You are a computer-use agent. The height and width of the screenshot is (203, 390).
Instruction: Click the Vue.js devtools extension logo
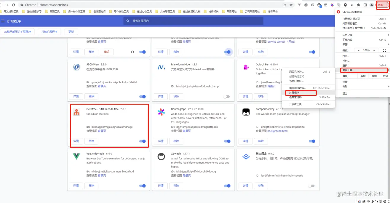point(76,156)
